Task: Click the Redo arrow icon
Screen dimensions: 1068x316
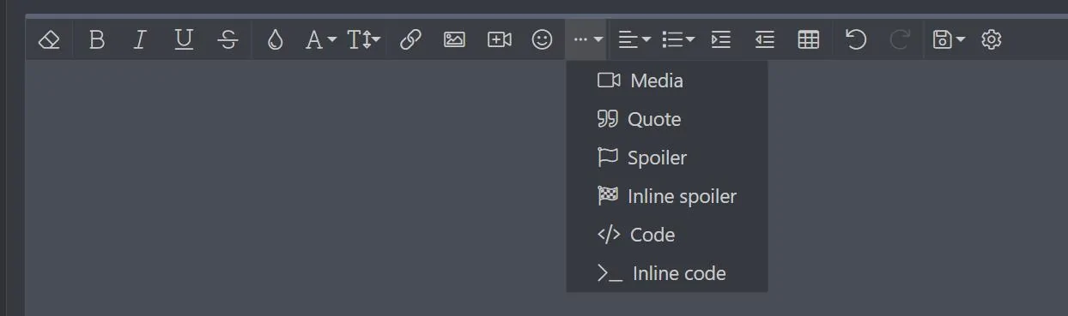Action: (900, 39)
